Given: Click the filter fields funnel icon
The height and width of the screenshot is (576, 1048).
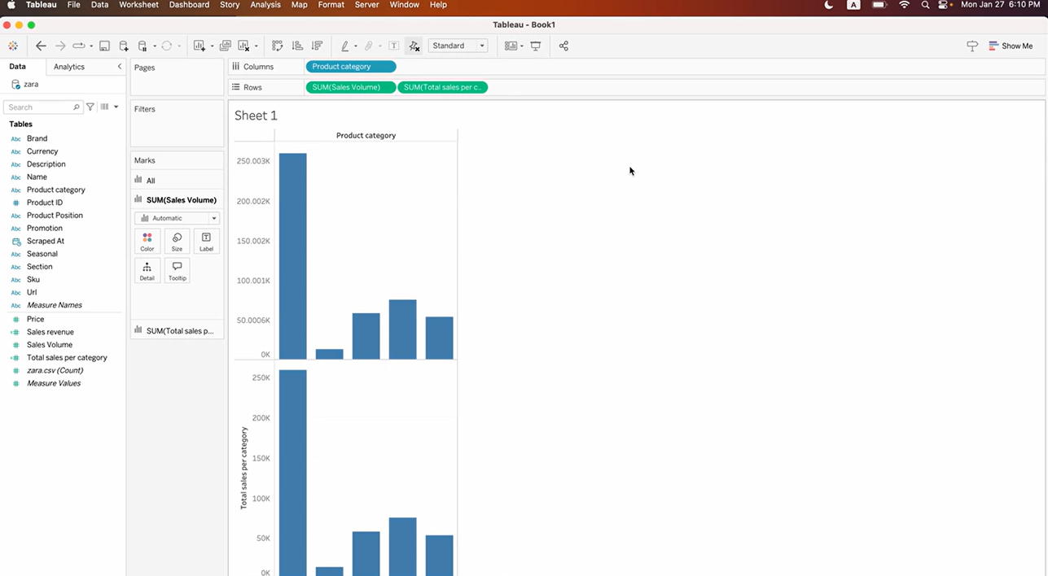Looking at the screenshot, I should coord(90,107).
